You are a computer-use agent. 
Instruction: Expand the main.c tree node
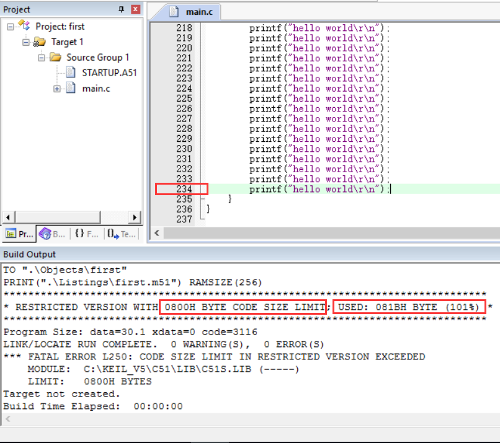tap(56, 89)
